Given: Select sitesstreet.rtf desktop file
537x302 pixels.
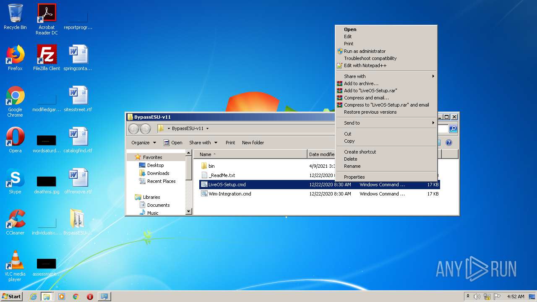Looking at the screenshot, I should point(78,99).
